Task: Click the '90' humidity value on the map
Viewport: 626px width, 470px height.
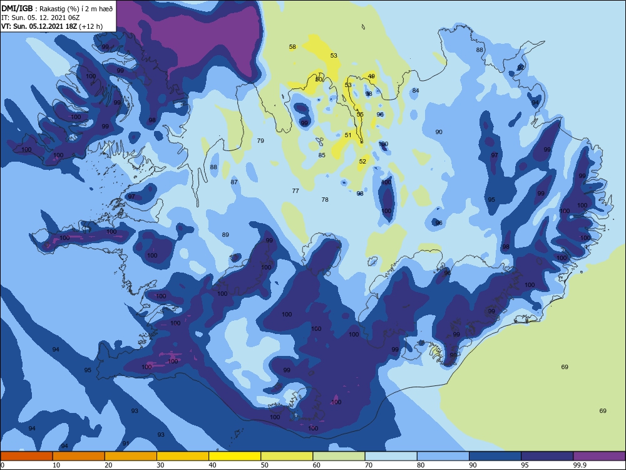Action: click(x=439, y=132)
